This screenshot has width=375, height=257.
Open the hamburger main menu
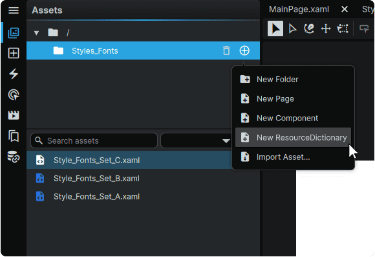coord(14,10)
